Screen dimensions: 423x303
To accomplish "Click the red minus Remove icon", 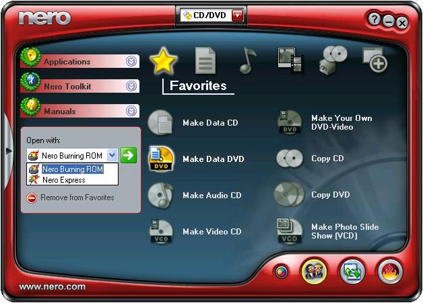I will 32,198.
